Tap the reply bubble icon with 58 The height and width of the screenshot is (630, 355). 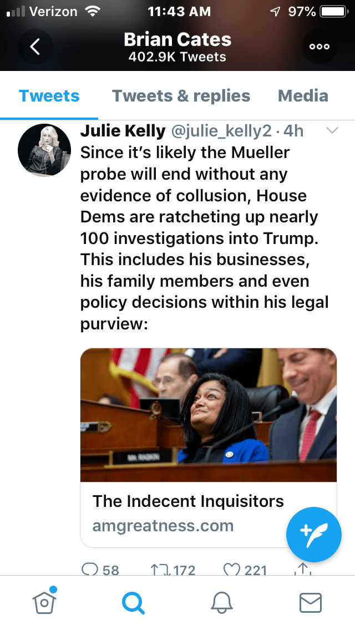90,568
